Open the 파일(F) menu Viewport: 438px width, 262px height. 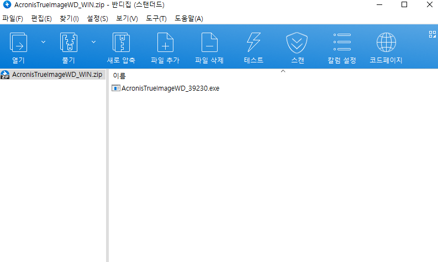[13, 19]
